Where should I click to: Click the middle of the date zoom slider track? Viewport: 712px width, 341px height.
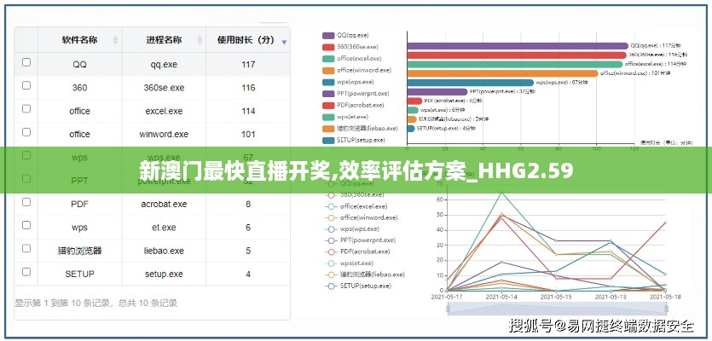[x=557, y=309]
